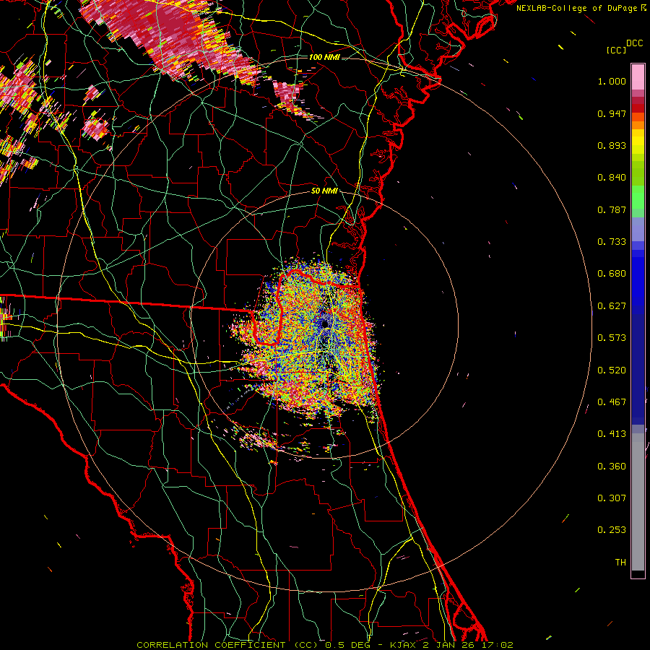
Task: Click the KJAX station identifier in footer
Action: tap(404, 645)
